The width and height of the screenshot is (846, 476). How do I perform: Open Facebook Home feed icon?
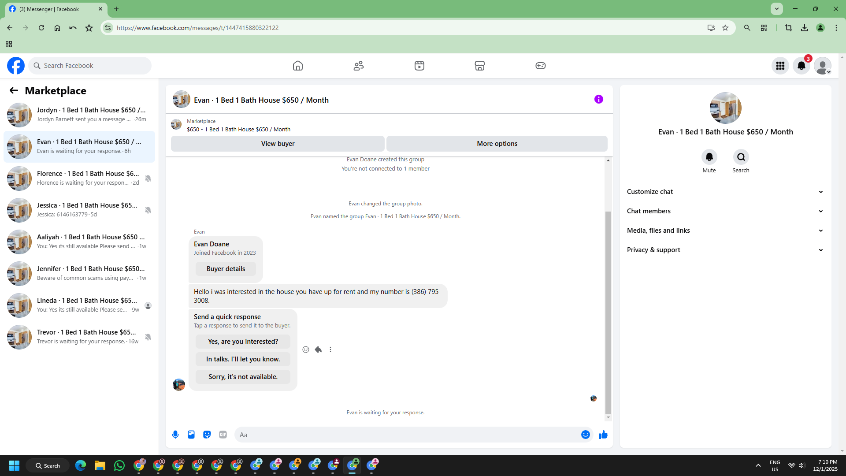(x=298, y=66)
